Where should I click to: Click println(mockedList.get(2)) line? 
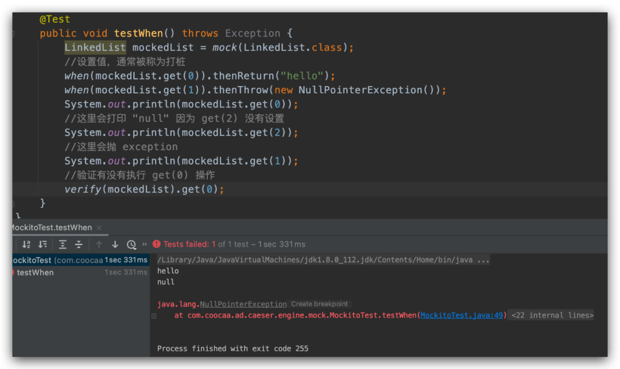pos(181,132)
